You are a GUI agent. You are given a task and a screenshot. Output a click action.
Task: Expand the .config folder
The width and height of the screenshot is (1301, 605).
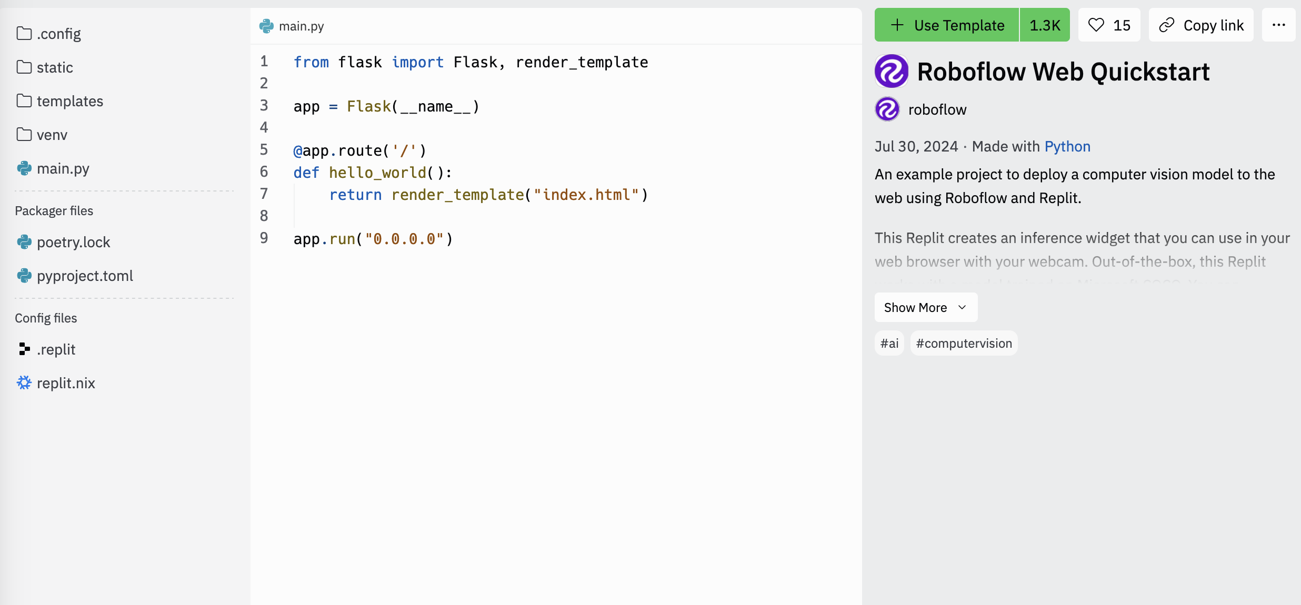[x=58, y=34]
